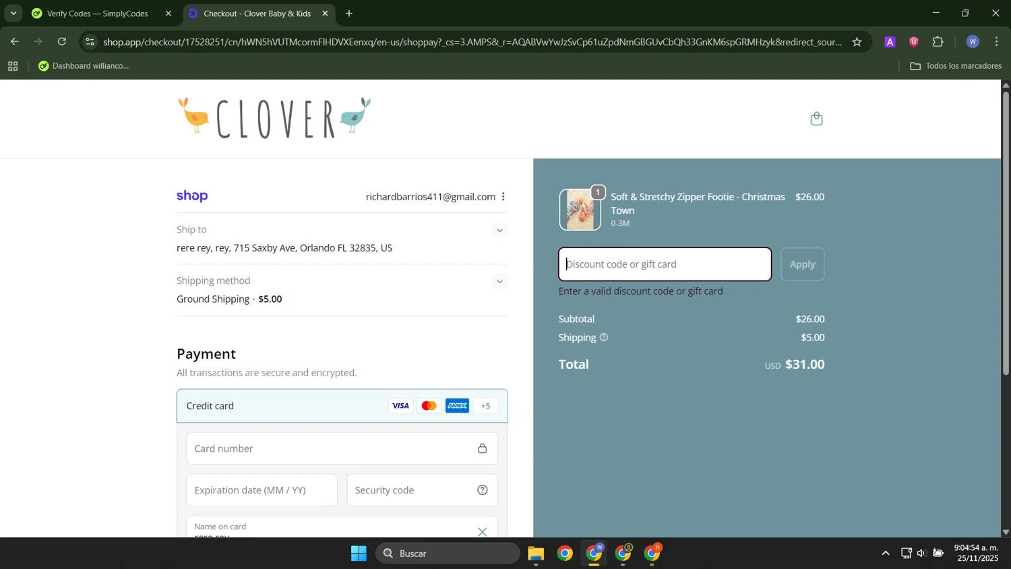Open a new browser tab

(x=349, y=13)
